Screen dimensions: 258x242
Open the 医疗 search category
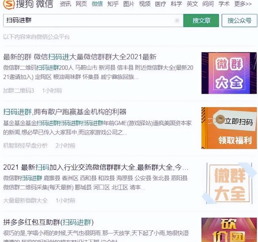[161, 4]
